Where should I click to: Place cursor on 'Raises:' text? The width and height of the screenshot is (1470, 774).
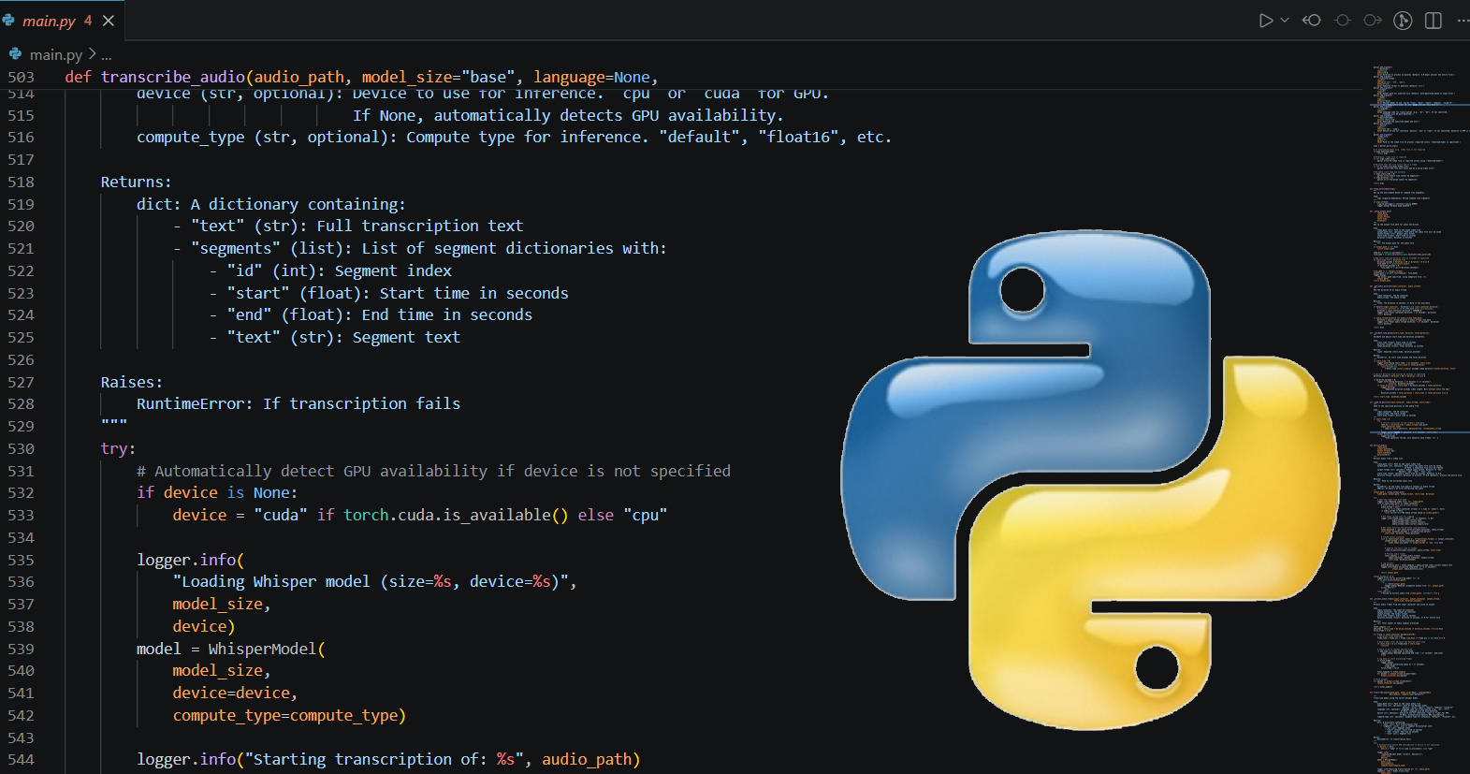132,383
